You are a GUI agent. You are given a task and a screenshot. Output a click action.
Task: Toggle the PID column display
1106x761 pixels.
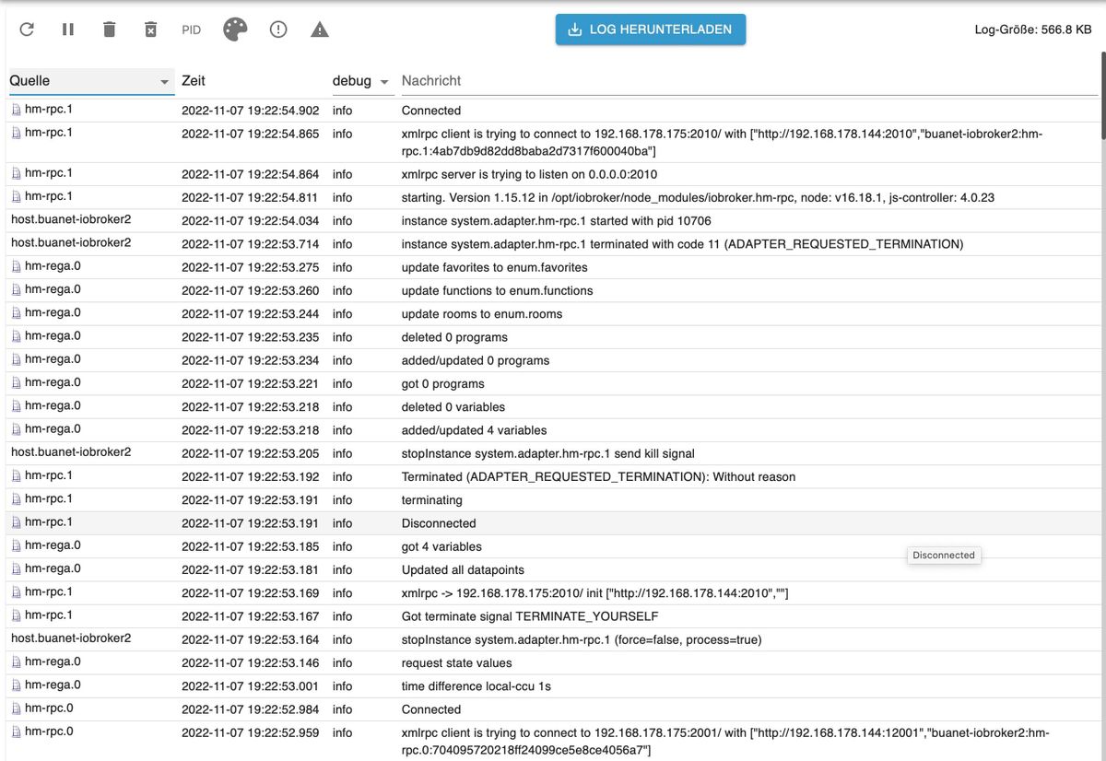(191, 29)
